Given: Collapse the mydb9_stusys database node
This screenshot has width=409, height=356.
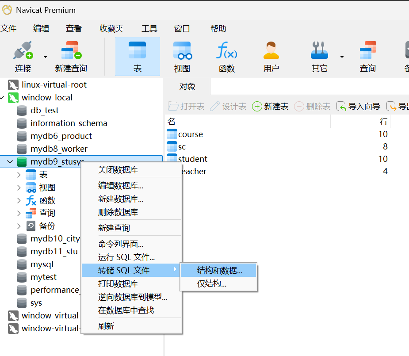Looking at the screenshot, I should (x=10, y=162).
